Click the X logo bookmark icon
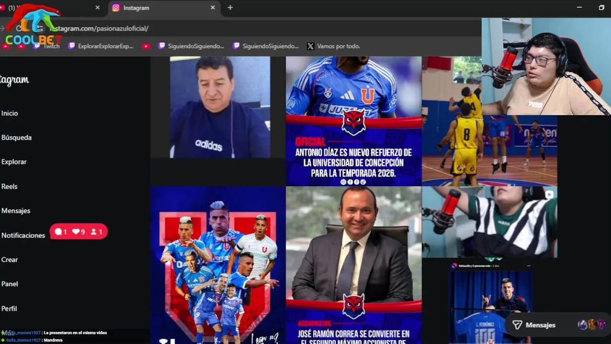611x344 pixels. pyautogui.click(x=311, y=46)
